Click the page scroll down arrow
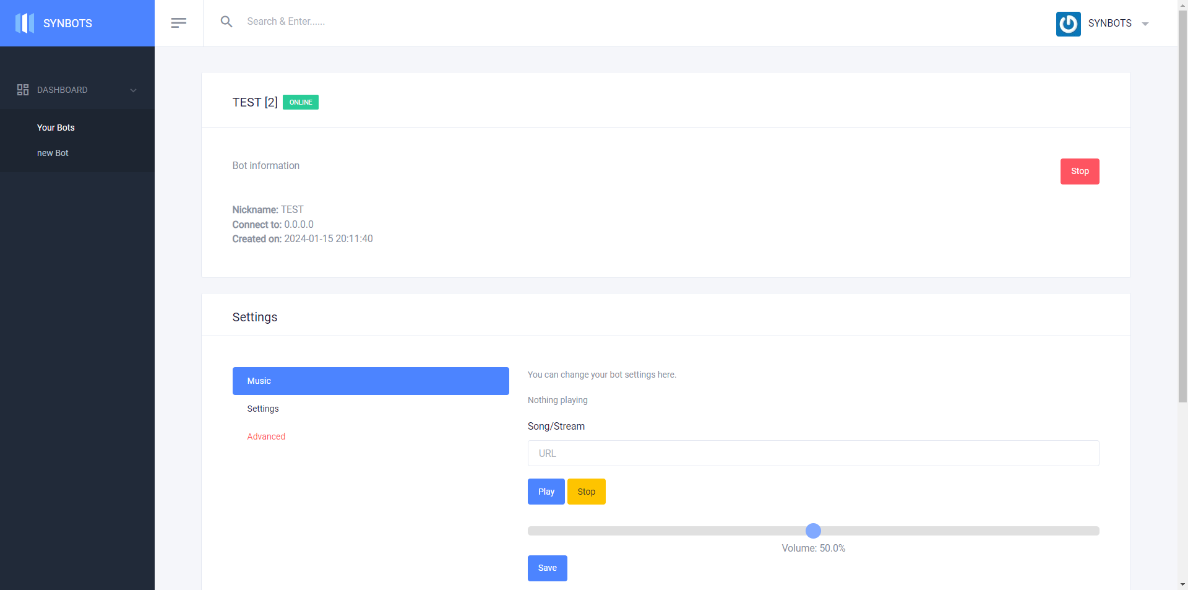This screenshot has height=590, width=1188. click(x=1182, y=584)
